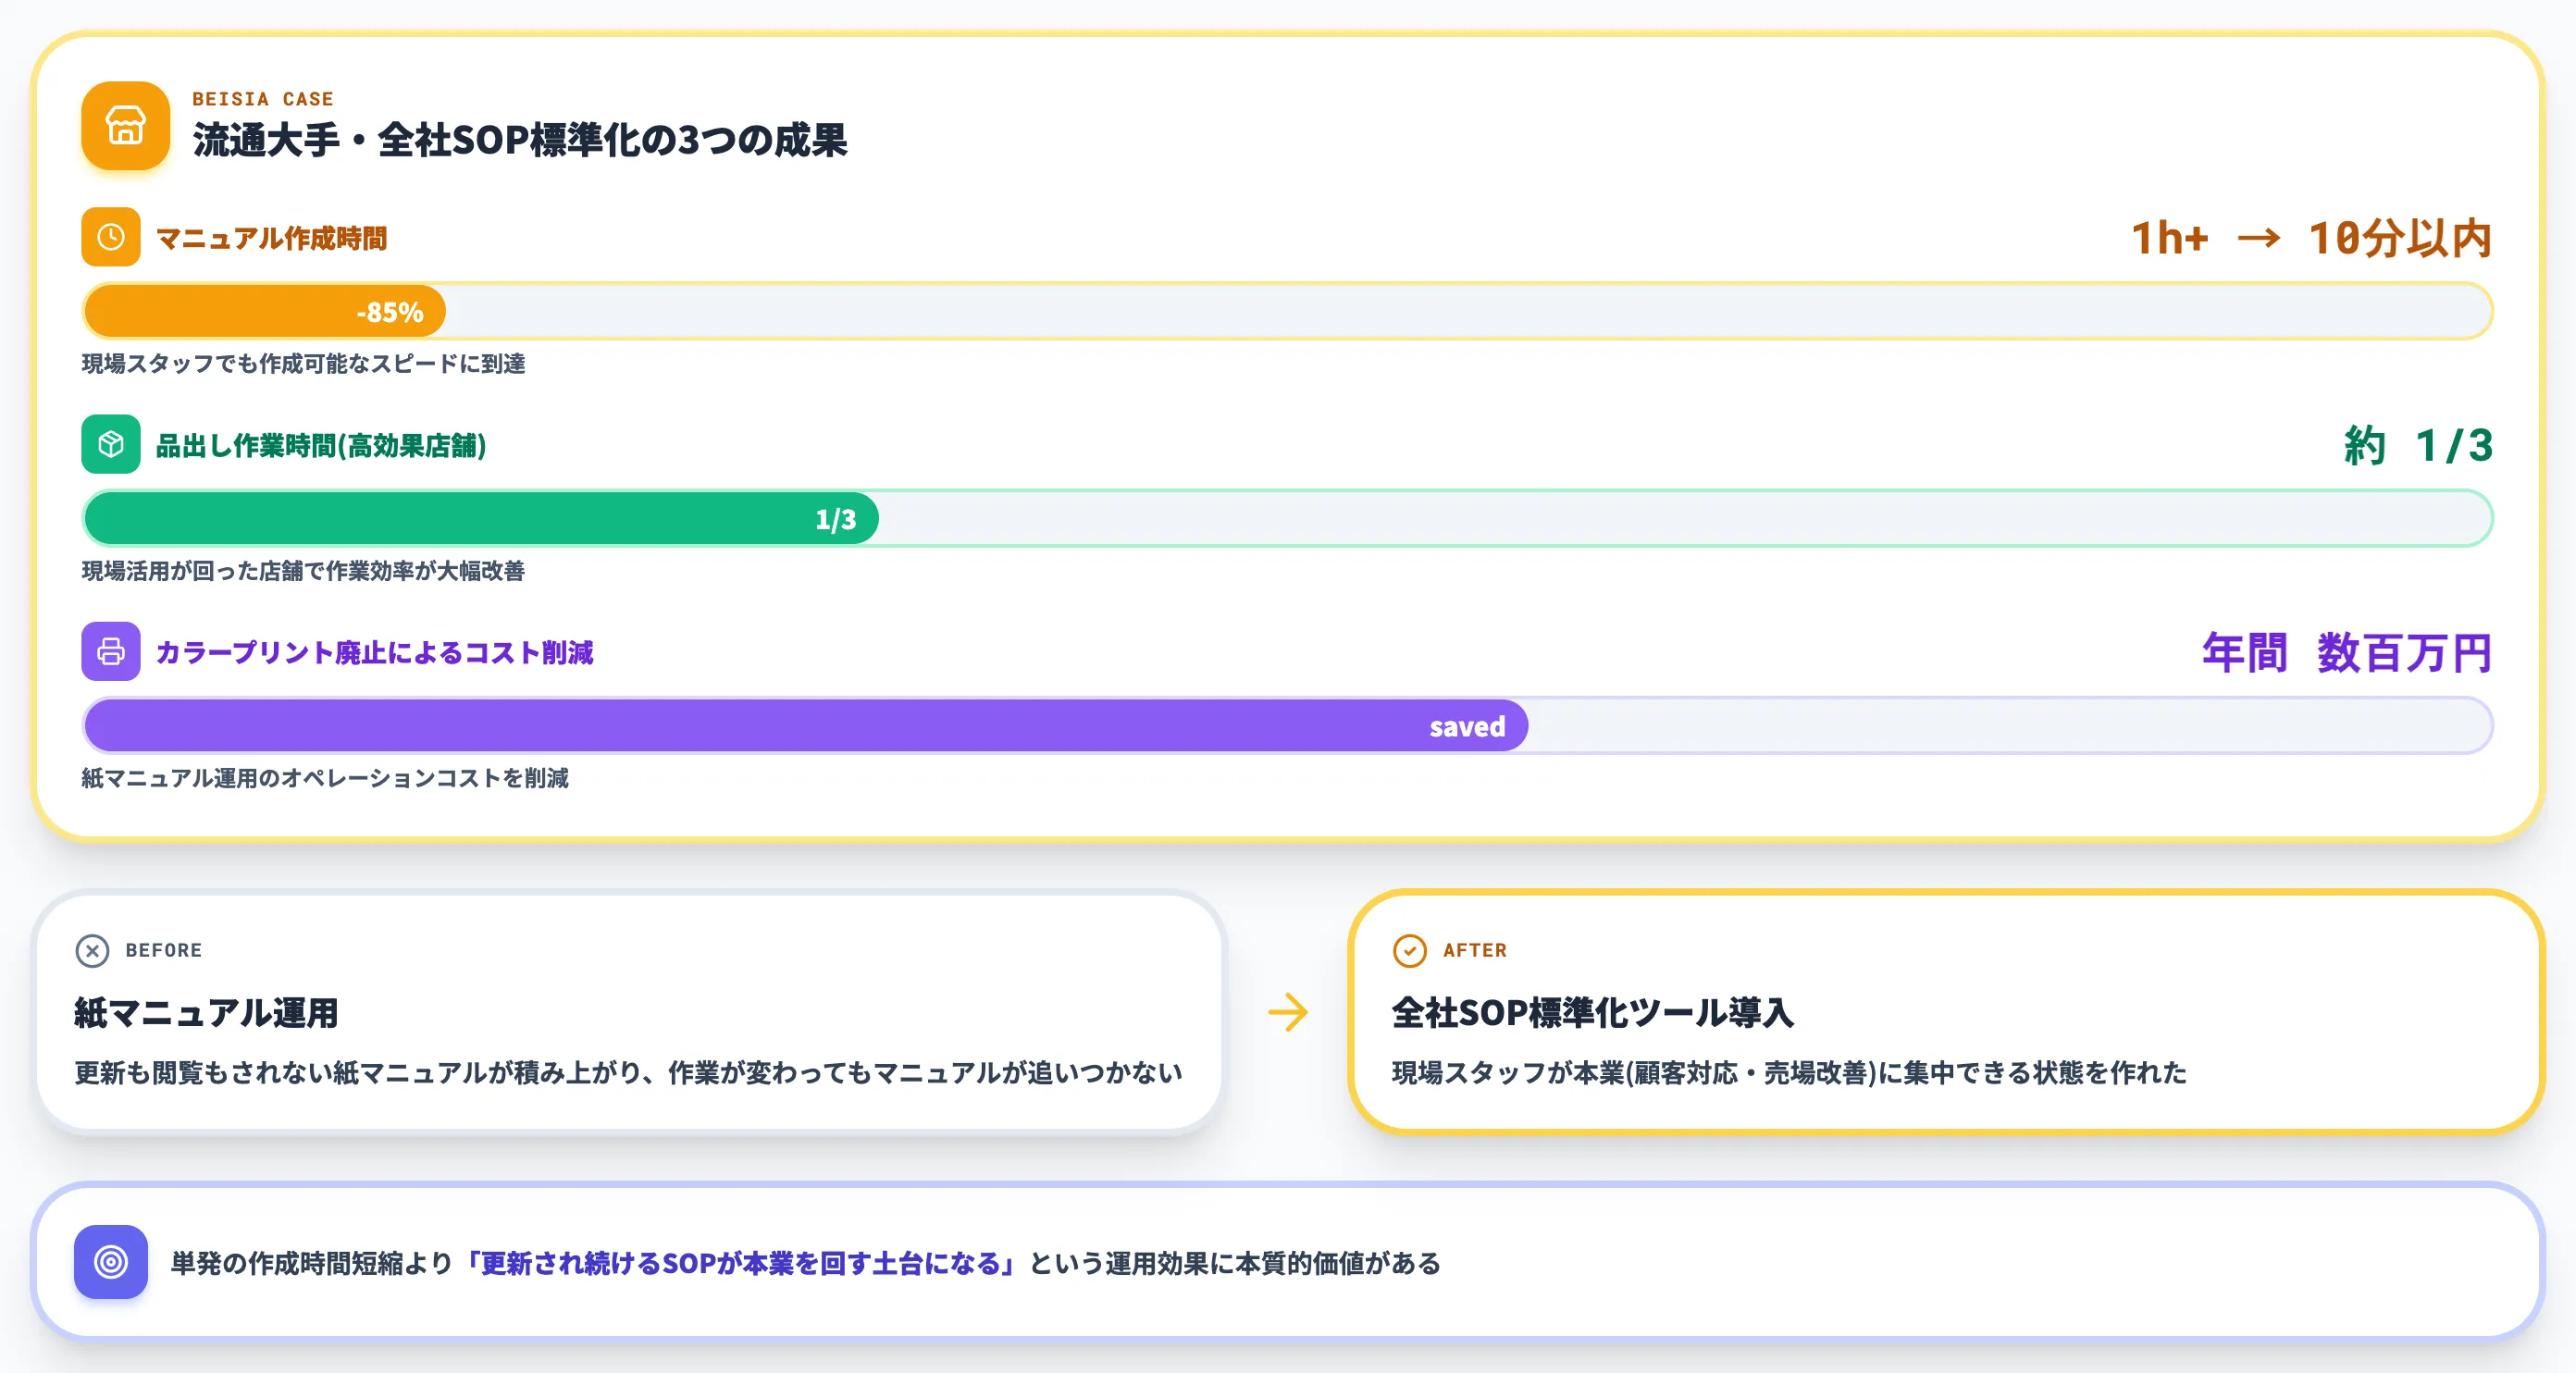This screenshot has width=2576, height=1373.
Task: Click the orange arrow between BEFORE and AFTER cards
Action: point(1288,1012)
